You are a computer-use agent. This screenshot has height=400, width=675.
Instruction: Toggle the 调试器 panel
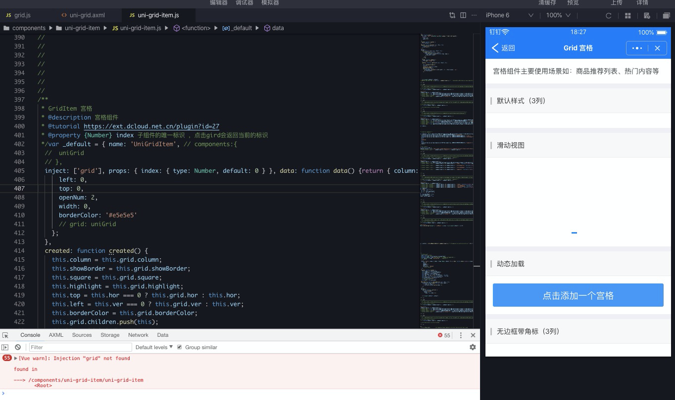pyautogui.click(x=243, y=3)
